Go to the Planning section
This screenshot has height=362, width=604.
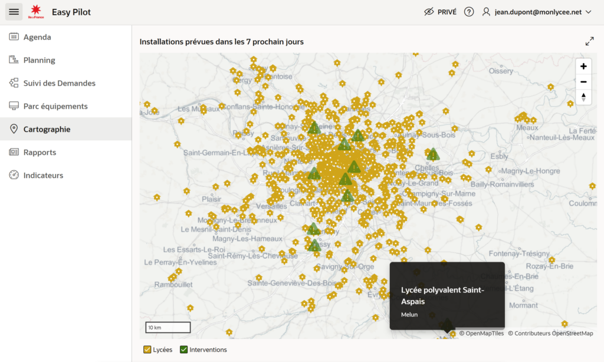pyautogui.click(x=66, y=60)
